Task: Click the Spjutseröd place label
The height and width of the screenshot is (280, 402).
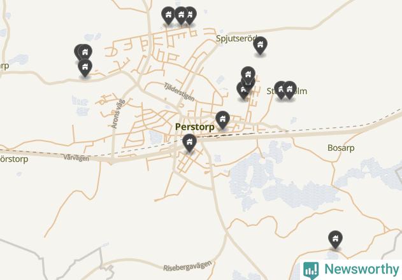Action: point(236,39)
